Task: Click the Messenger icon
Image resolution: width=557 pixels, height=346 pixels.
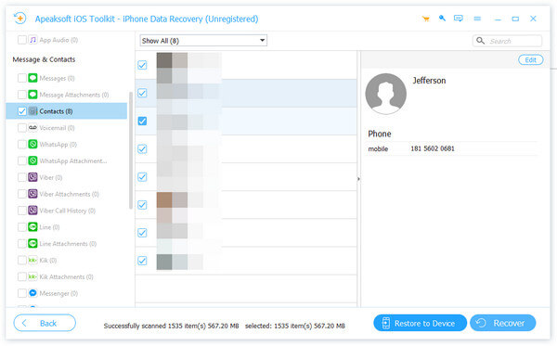Action: [x=32, y=293]
